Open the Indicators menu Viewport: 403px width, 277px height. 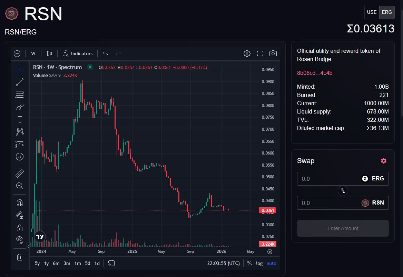[x=77, y=53]
